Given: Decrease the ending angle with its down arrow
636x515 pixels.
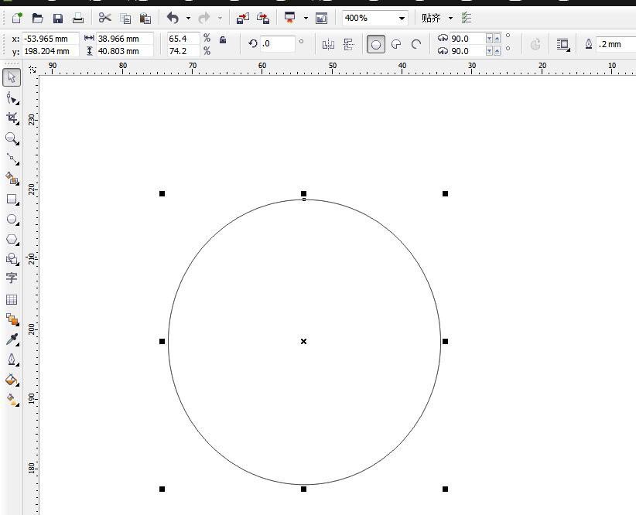Looking at the screenshot, I should tap(489, 51).
